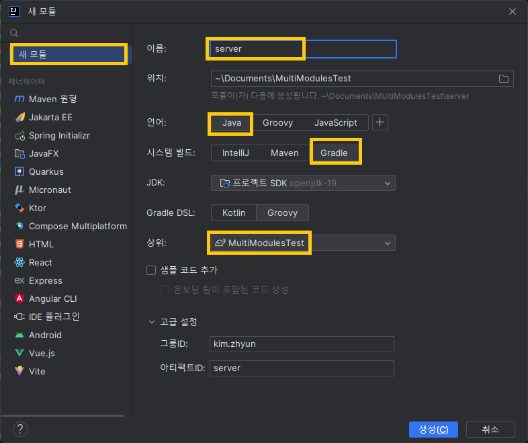Select the Maven 원형 generator icon
Image resolution: width=528 pixels, height=443 pixels.
click(x=19, y=99)
